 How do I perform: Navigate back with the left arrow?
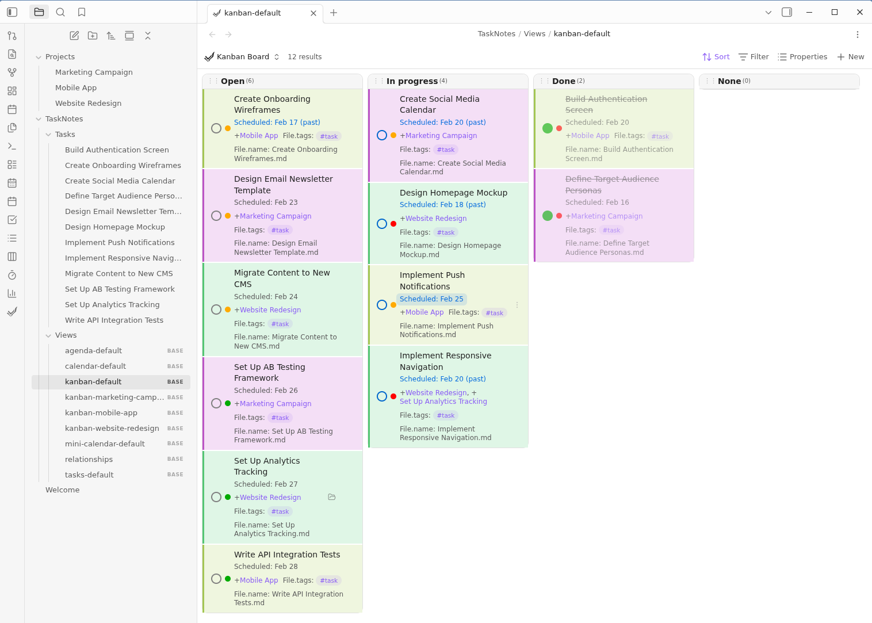212,35
